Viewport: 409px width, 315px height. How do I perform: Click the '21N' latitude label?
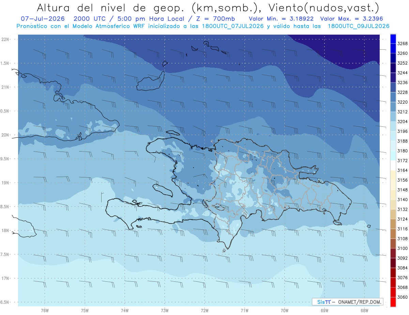(5, 87)
